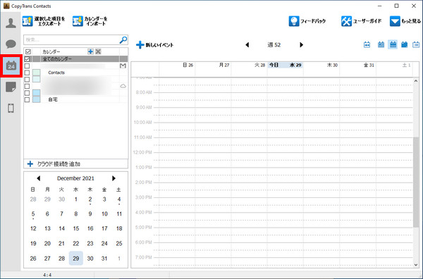Delete the calendar with the X icon

point(98,51)
